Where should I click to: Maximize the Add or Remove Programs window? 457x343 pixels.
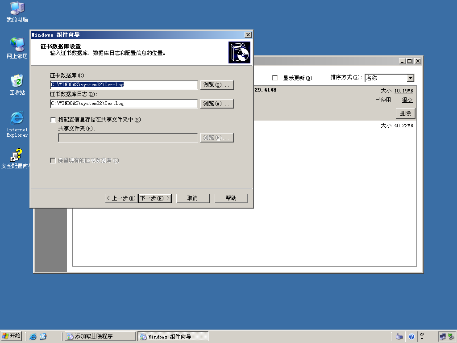(x=410, y=61)
